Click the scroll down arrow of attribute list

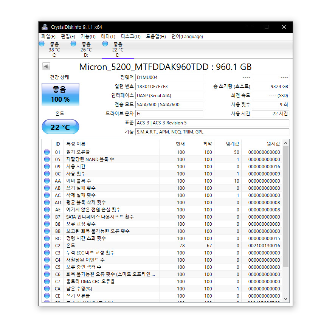(285, 299)
